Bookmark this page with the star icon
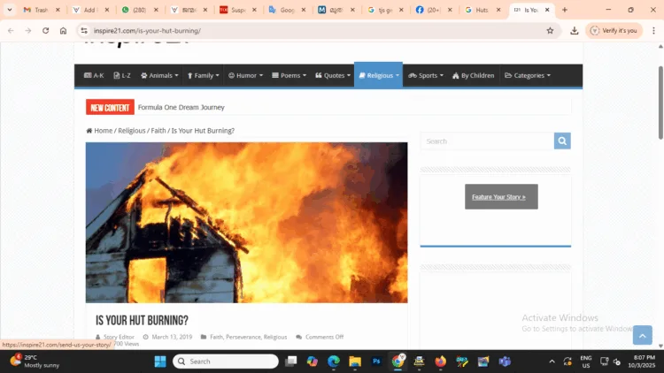 point(550,30)
